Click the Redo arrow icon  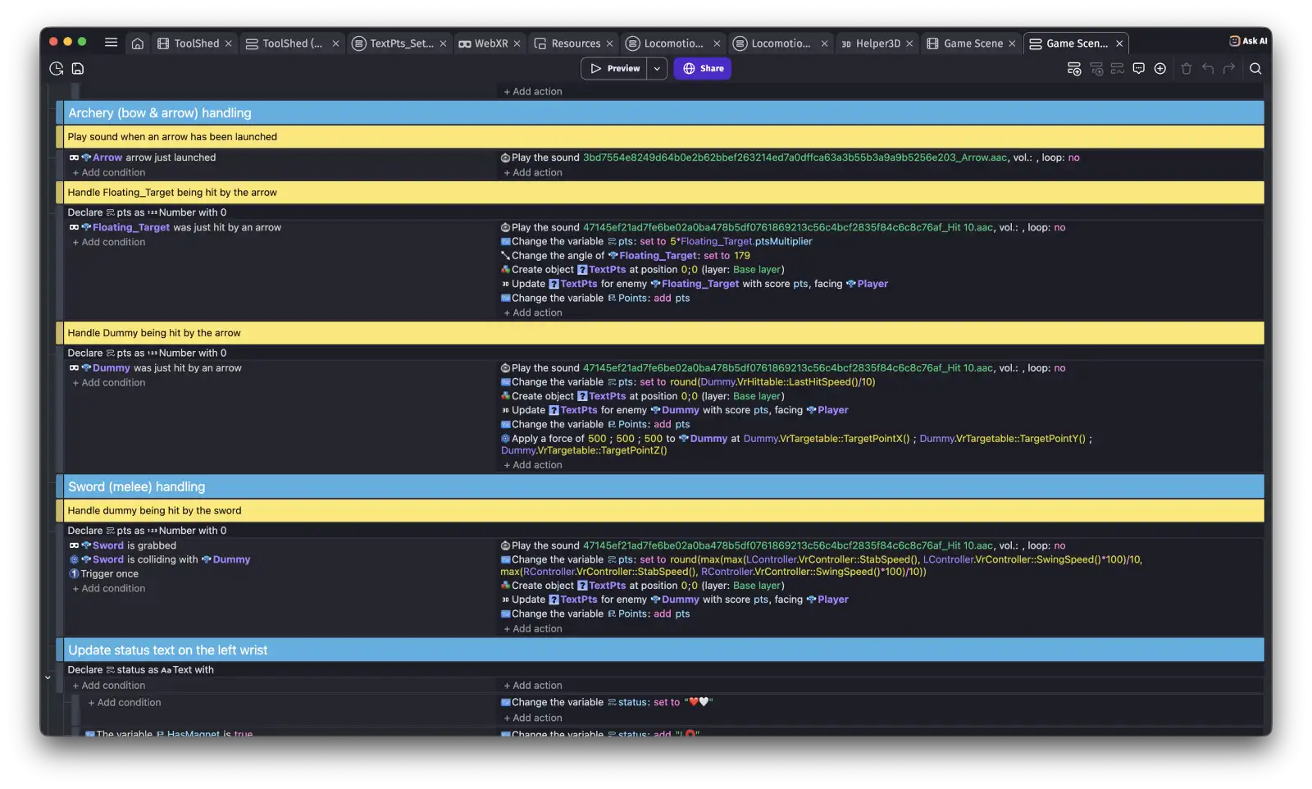[1229, 69]
